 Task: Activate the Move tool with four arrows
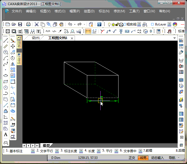[x=13, y=46]
